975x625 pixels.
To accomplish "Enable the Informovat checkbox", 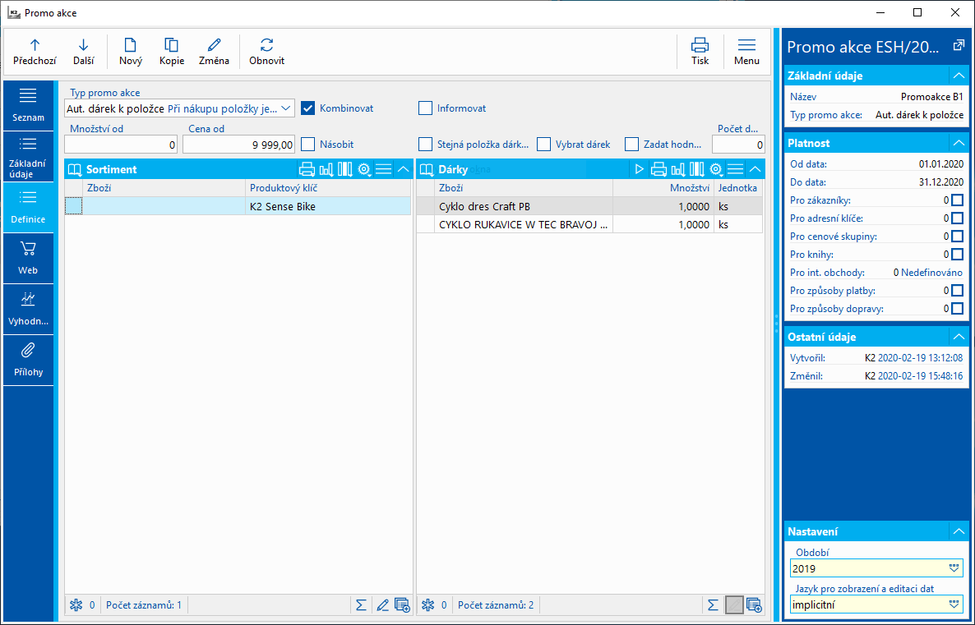I will coord(425,108).
